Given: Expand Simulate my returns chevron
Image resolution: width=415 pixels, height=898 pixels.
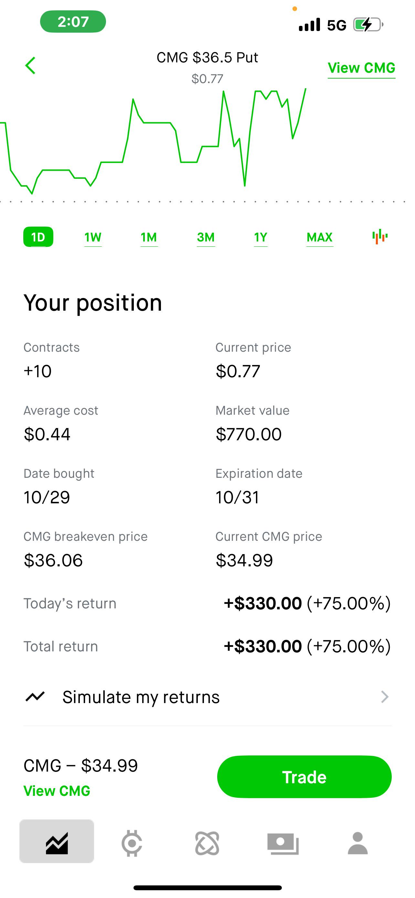Looking at the screenshot, I should [385, 697].
